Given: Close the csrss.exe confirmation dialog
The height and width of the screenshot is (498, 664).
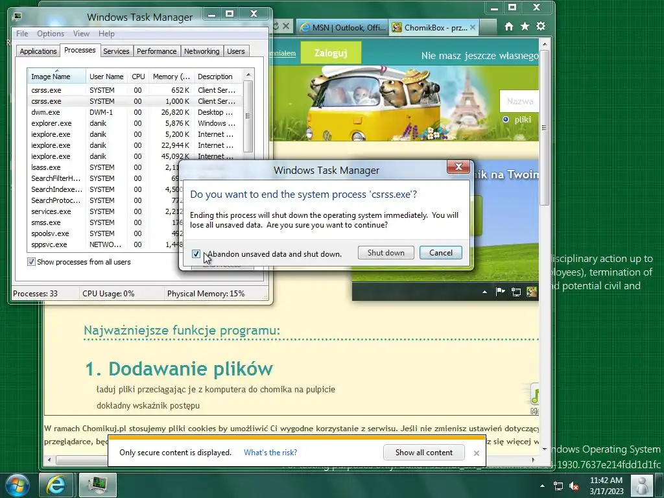Looking at the screenshot, I should (458, 167).
